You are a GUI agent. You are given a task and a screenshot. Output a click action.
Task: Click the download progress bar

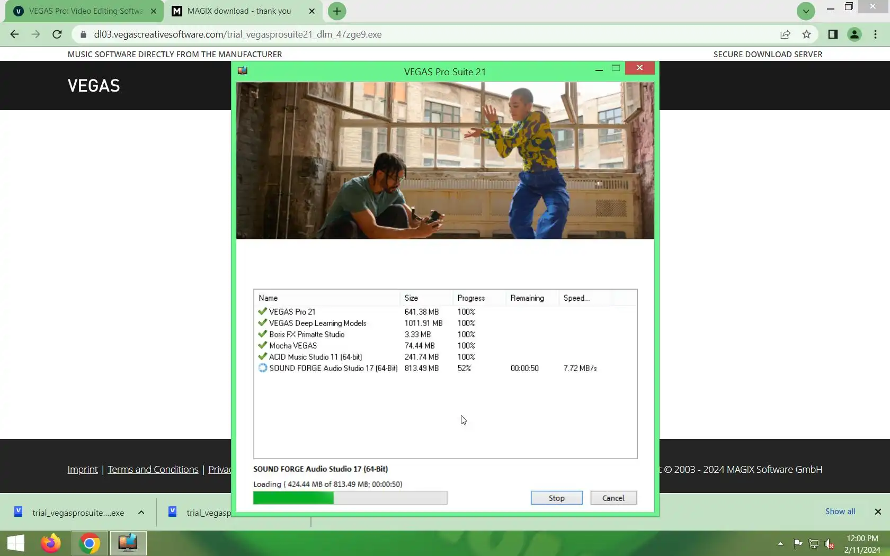[x=350, y=498]
